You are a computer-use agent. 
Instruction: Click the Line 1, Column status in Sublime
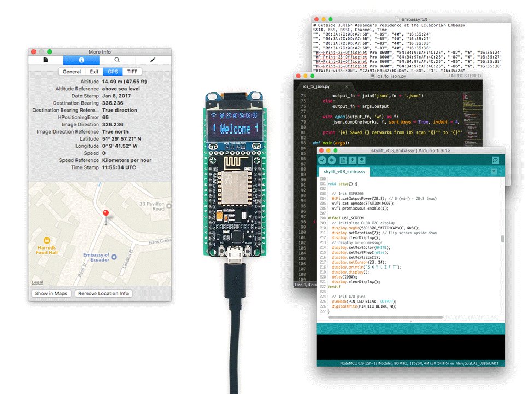coord(305,285)
